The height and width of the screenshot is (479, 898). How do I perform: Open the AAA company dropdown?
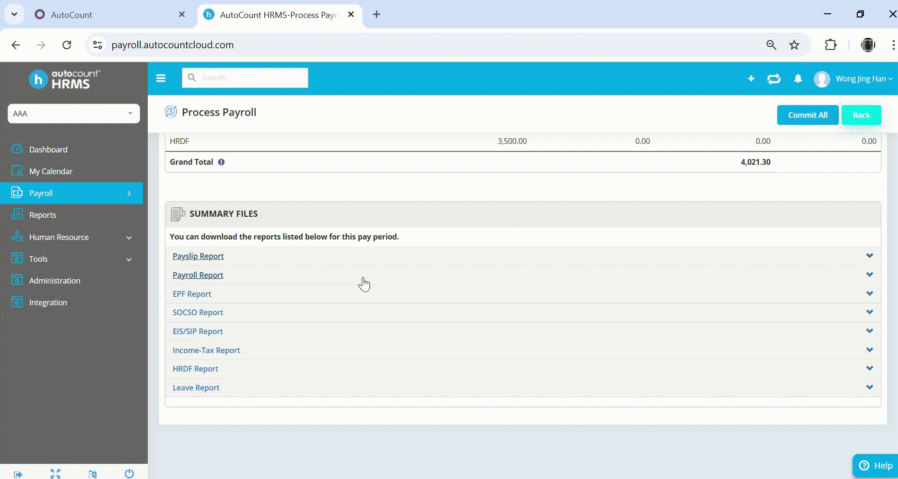click(x=73, y=114)
